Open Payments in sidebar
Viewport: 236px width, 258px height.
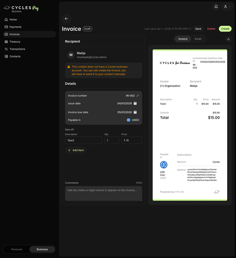tap(29, 27)
